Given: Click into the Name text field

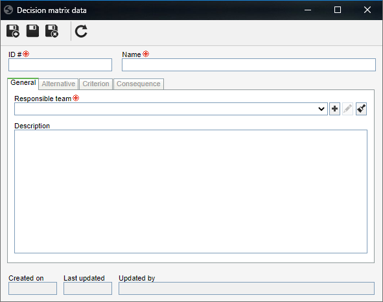Looking at the screenshot, I should [249, 65].
